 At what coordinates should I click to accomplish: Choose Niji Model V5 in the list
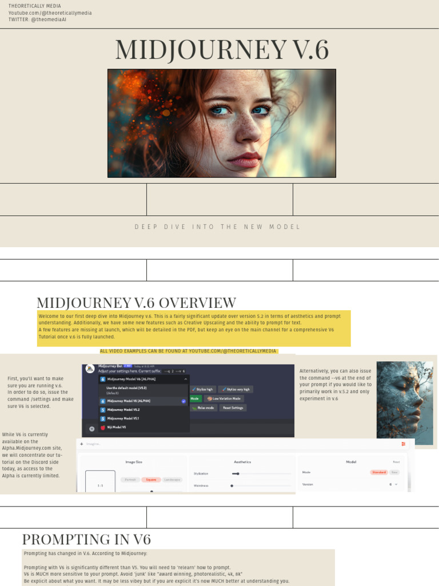click(x=143, y=427)
